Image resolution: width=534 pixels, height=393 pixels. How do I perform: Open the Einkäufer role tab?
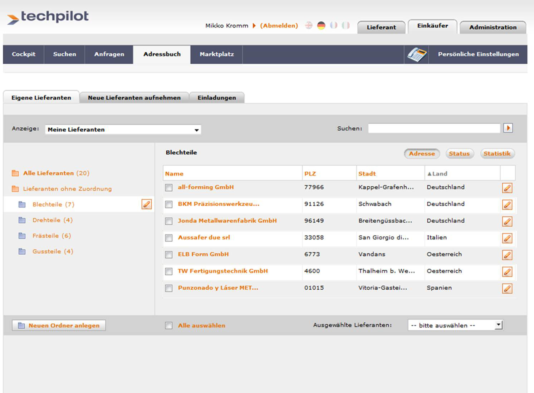(x=432, y=26)
